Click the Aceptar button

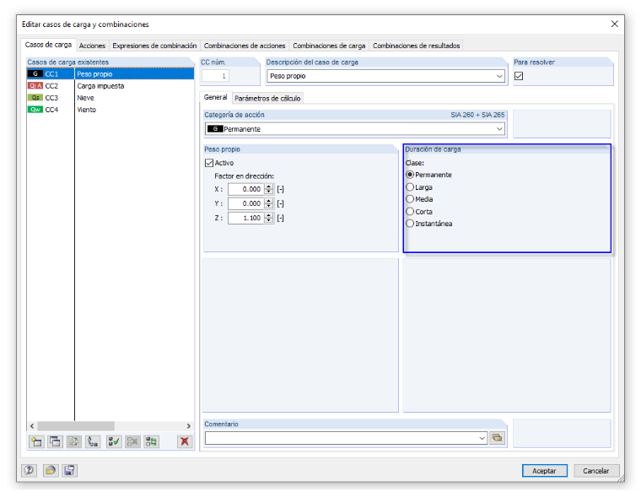(x=545, y=471)
